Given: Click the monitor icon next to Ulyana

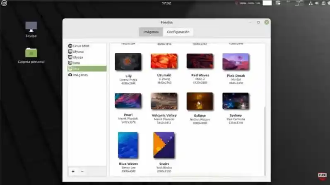Looking at the screenshot, I should click(x=70, y=52).
